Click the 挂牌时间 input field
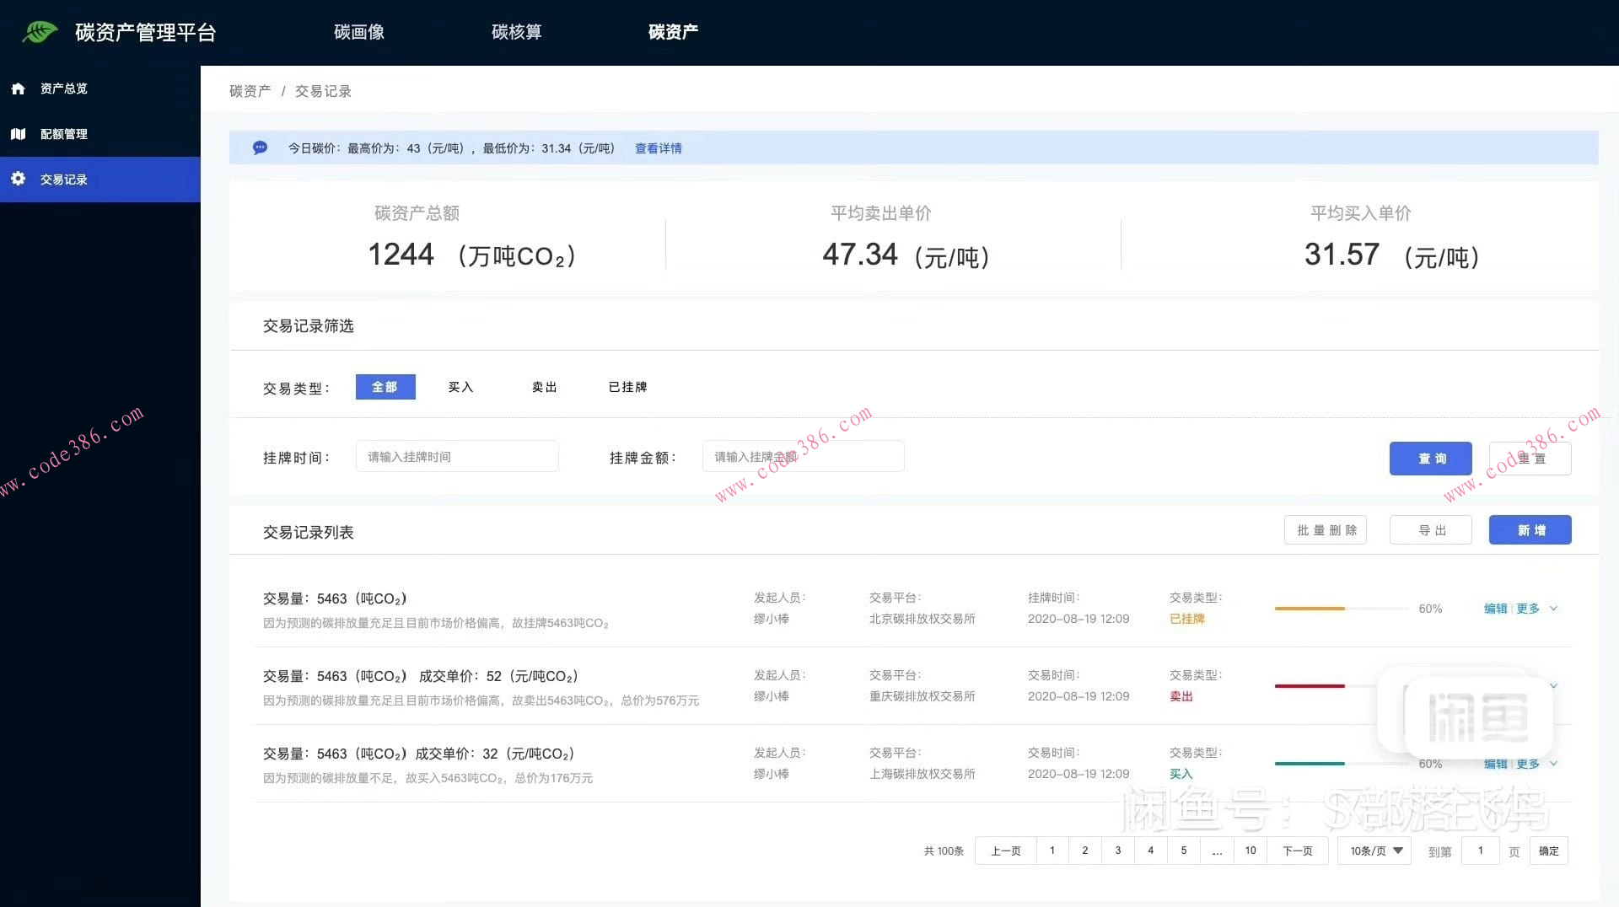The height and width of the screenshot is (907, 1619). point(457,456)
